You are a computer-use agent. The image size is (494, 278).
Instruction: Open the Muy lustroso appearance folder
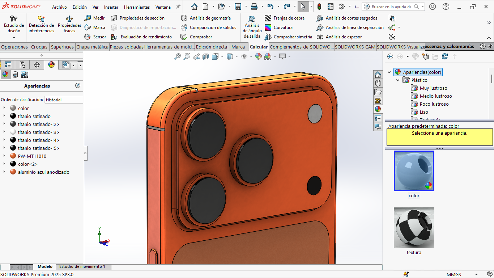(433, 88)
